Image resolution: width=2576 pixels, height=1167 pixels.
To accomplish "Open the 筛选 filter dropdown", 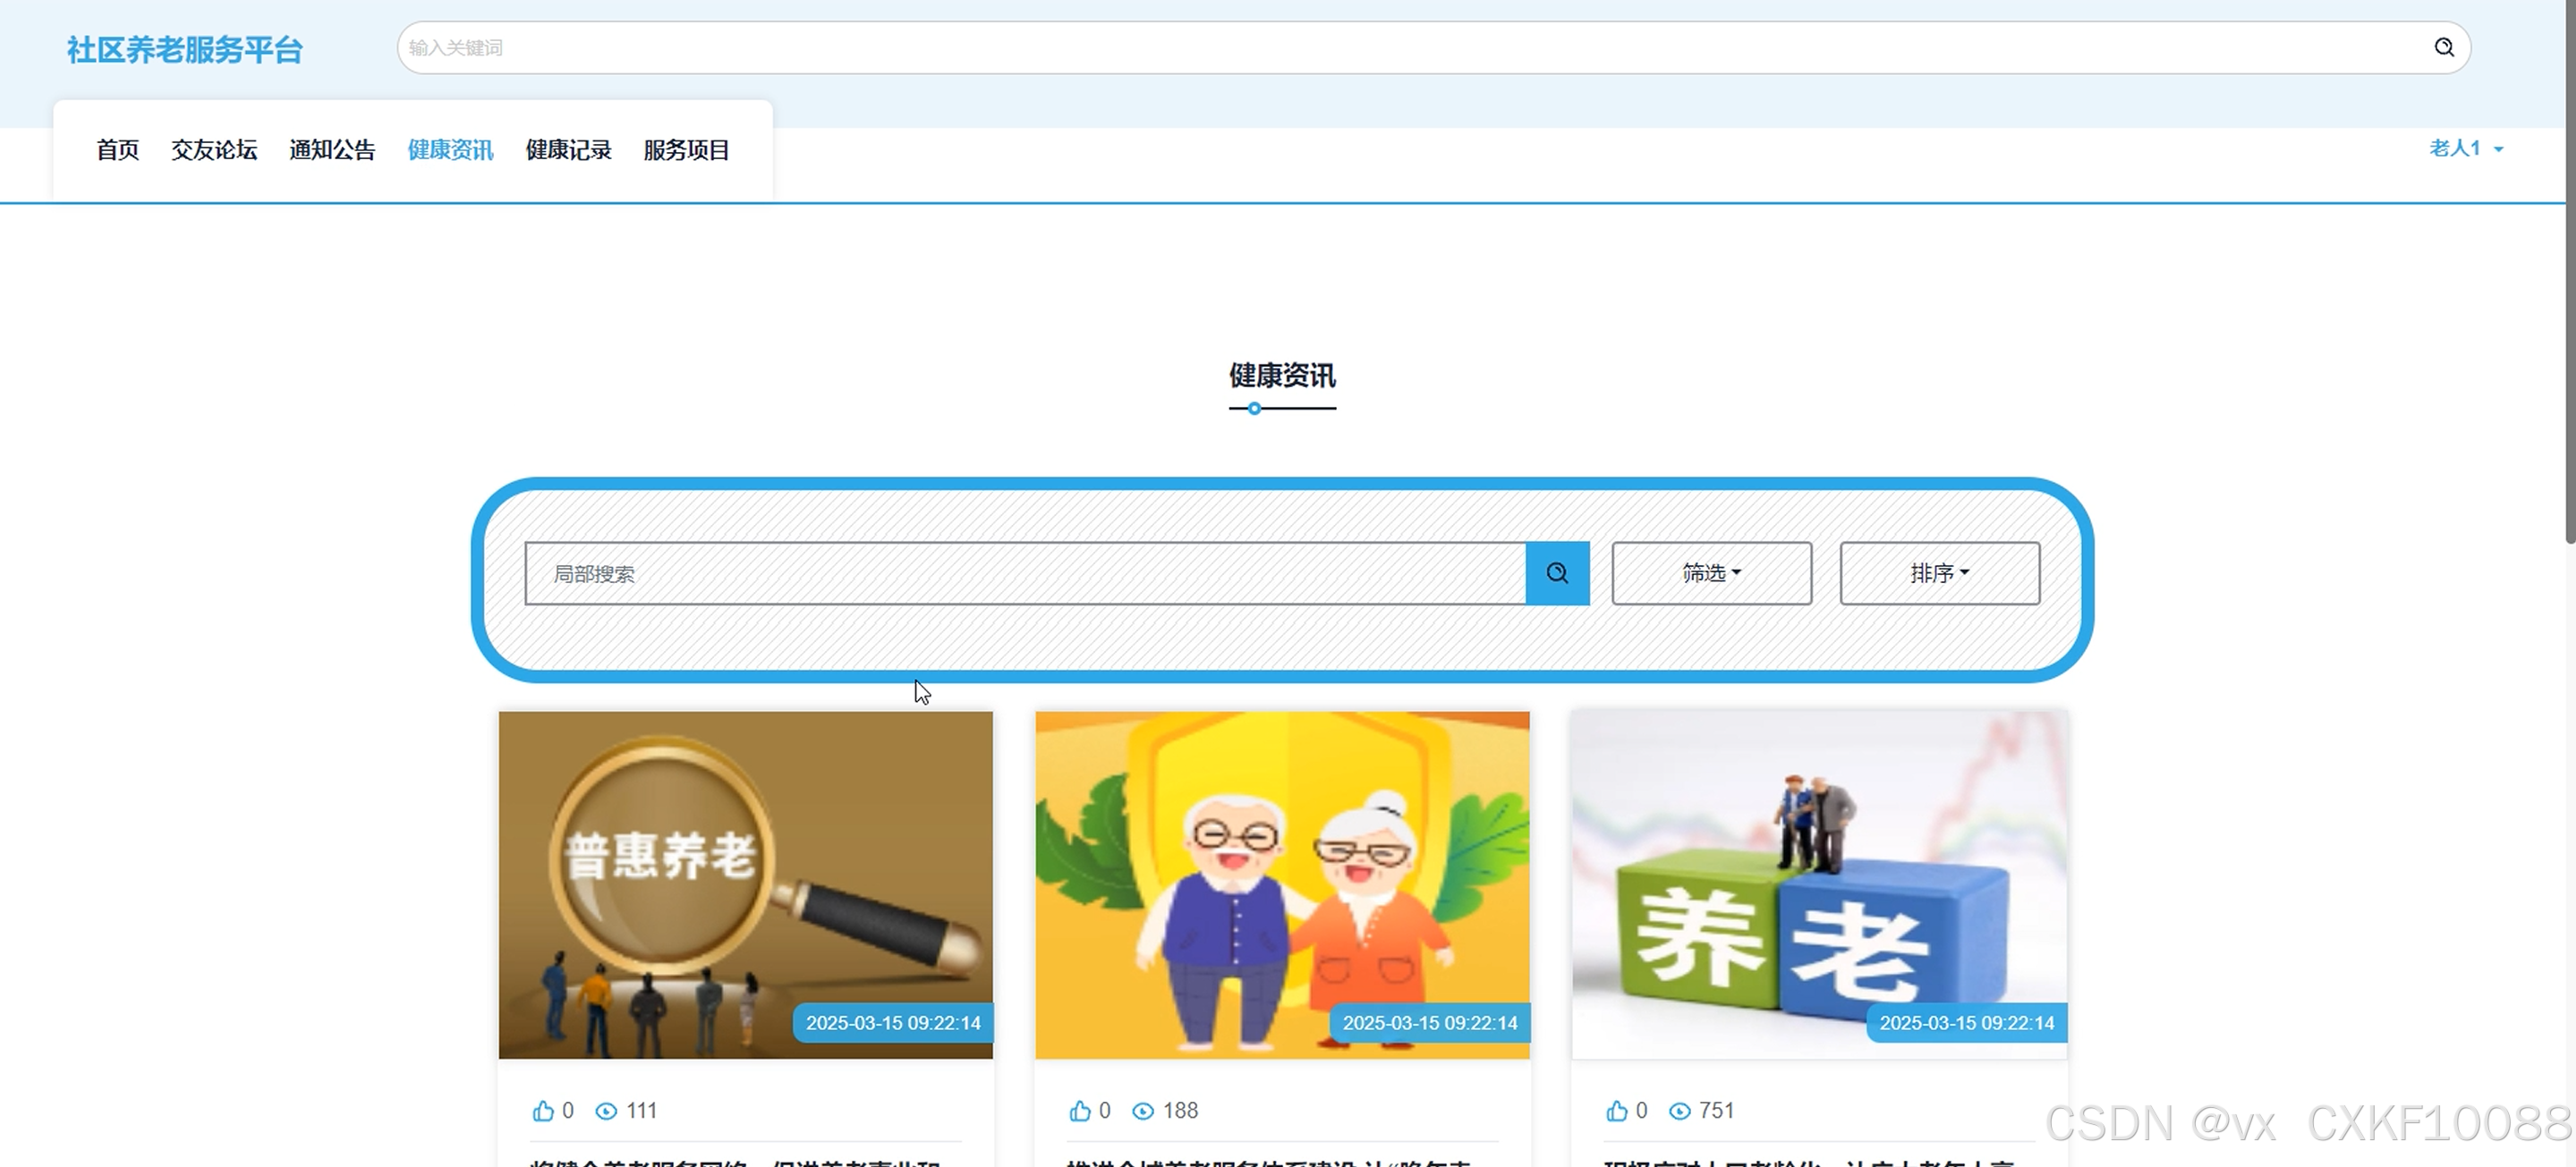I will (x=1711, y=572).
